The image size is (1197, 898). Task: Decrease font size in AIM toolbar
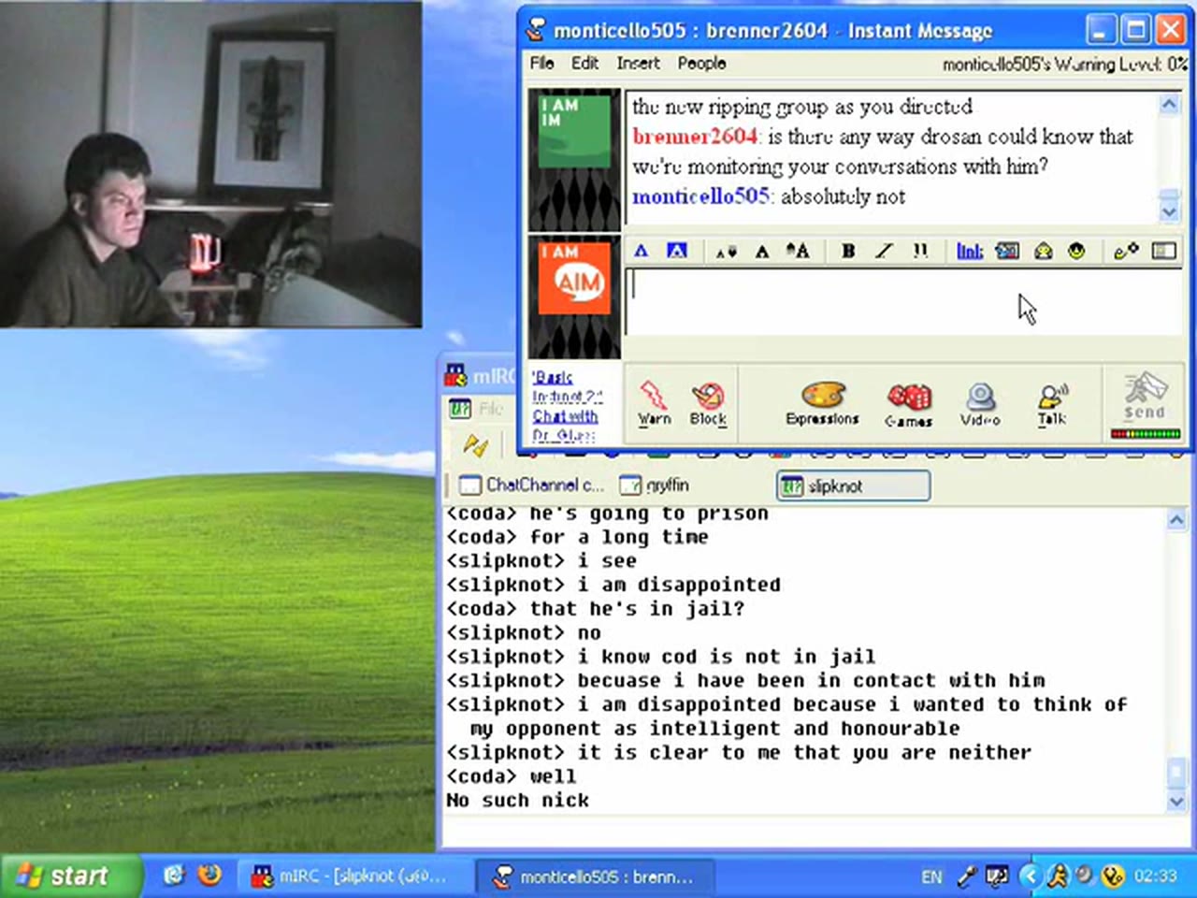726,251
